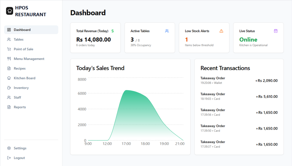Click Logout at the bottom of sidebar
Image resolution: width=292 pixels, height=166 pixels.
point(19,158)
